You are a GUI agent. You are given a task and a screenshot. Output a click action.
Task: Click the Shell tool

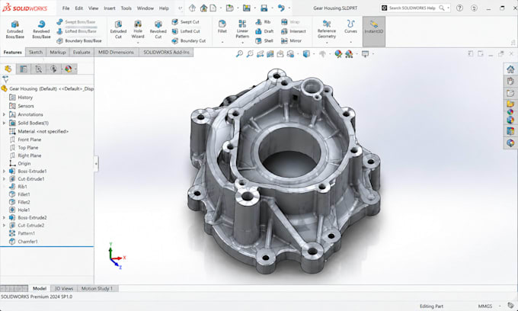point(264,41)
